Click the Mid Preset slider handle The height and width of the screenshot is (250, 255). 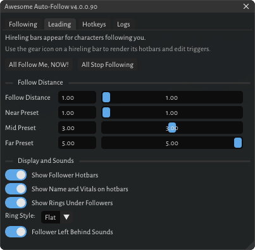tap(172, 128)
